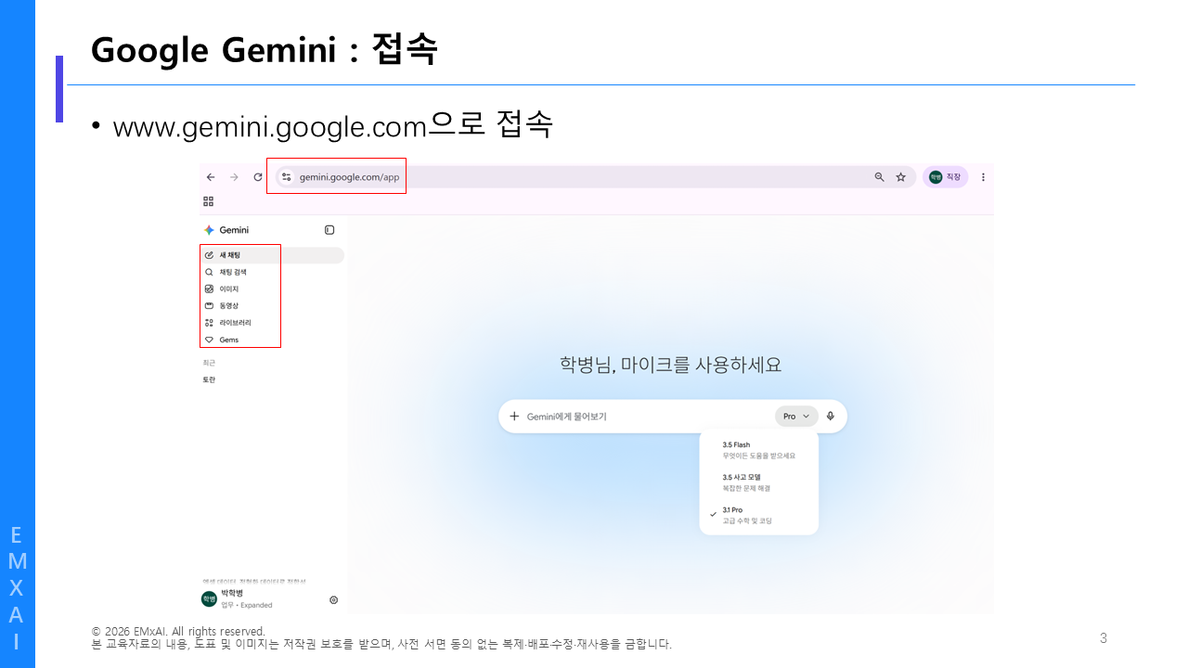Open the apps grid in bookmarks bar
Viewport: 1188px width, 668px height.
click(x=209, y=201)
